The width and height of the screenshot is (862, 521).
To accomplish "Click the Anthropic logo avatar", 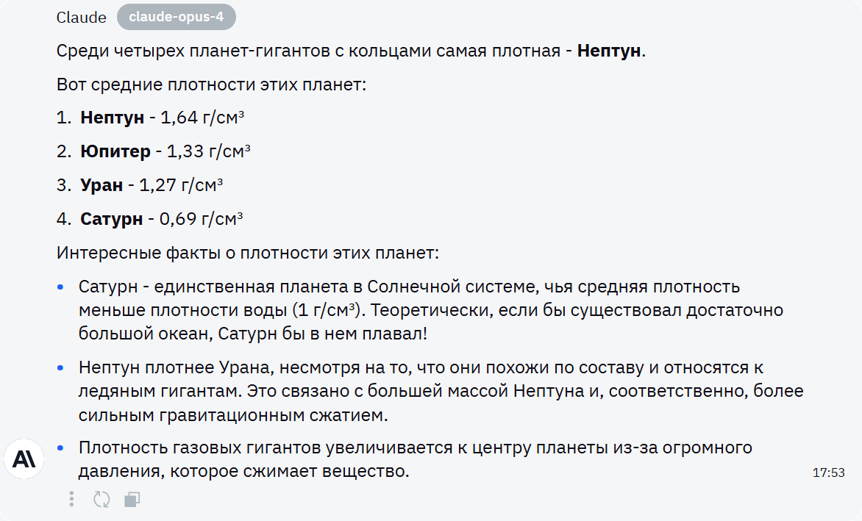I will click(x=24, y=460).
